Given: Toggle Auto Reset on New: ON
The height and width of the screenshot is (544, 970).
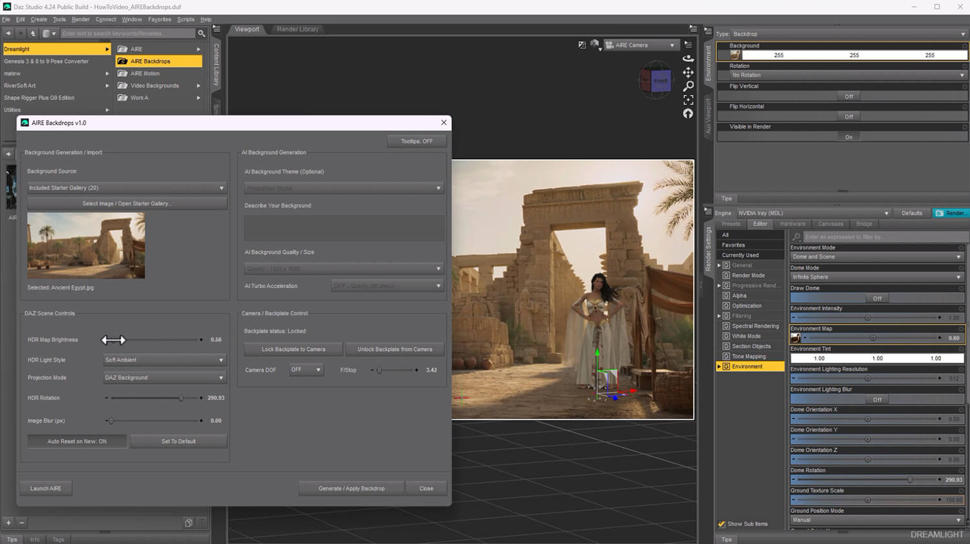Looking at the screenshot, I should point(77,441).
